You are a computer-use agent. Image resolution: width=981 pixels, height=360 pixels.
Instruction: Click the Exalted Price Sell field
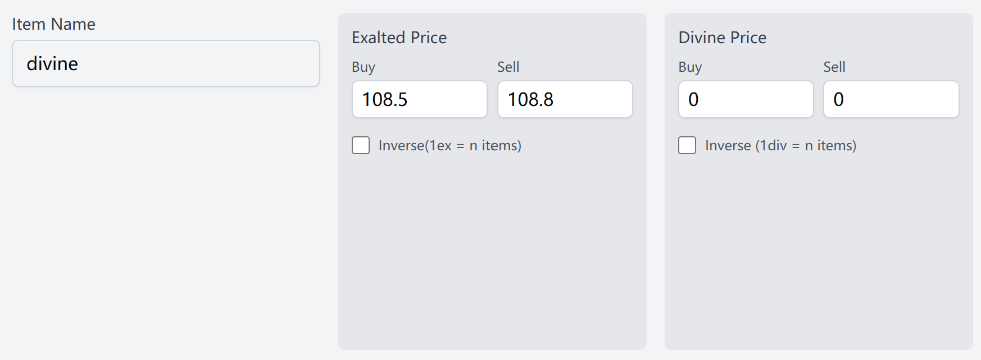(x=564, y=99)
